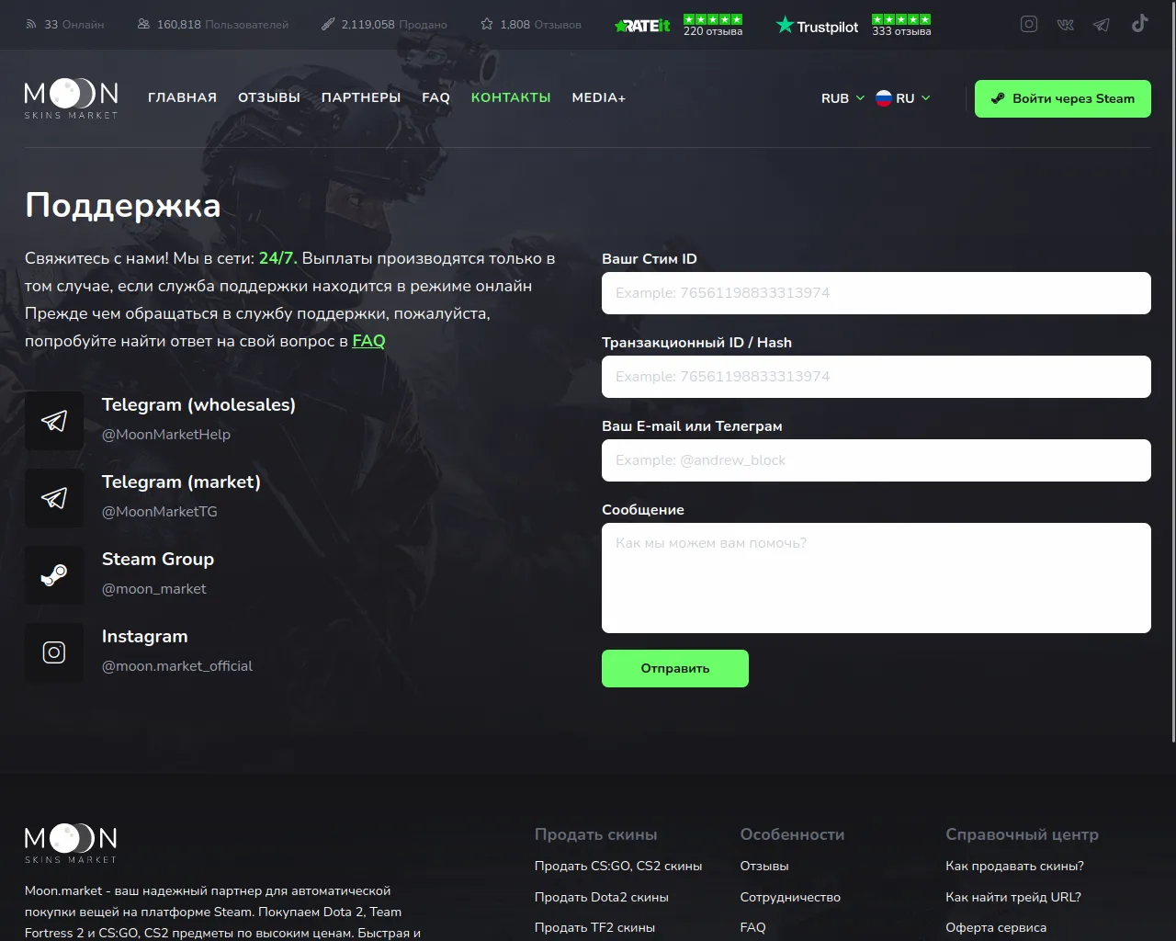Follow the FAQ link in support text

coord(368,341)
